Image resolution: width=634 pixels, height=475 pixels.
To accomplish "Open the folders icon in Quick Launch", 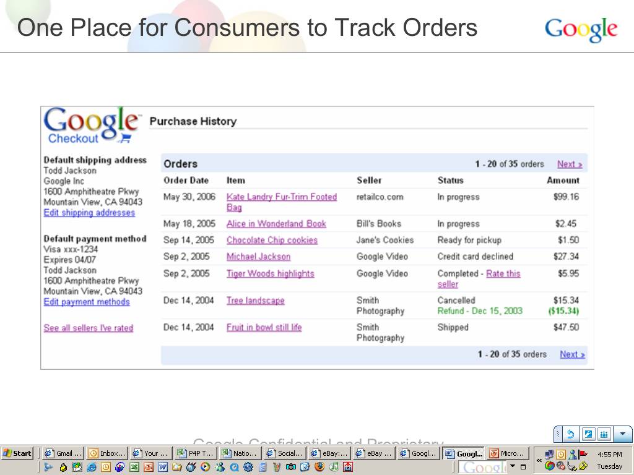I will tap(176, 468).
